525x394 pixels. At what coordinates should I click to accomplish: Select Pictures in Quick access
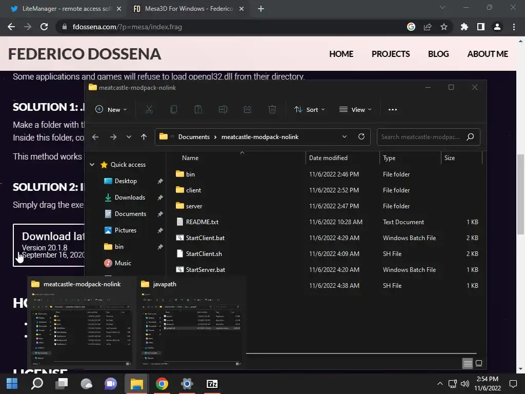tap(126, 230)
